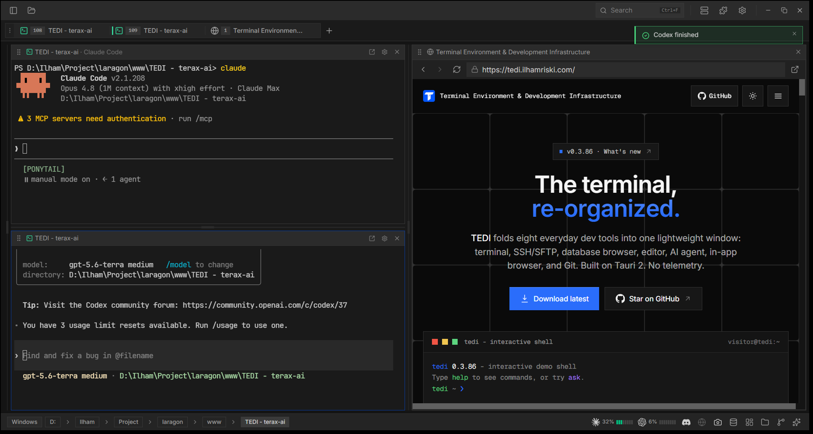Pop out the lower TEDI - terax-ai pane
The image size is (813, 434).
[x=372, y=238]
